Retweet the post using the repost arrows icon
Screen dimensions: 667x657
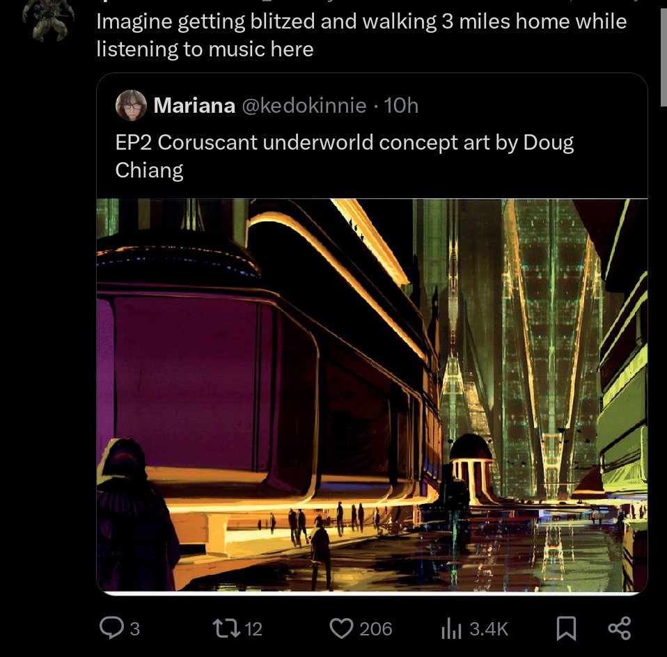[x=226, y=628]
